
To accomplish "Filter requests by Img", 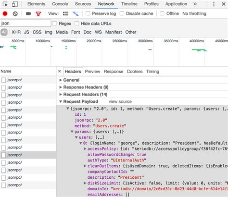I will 49,32.
